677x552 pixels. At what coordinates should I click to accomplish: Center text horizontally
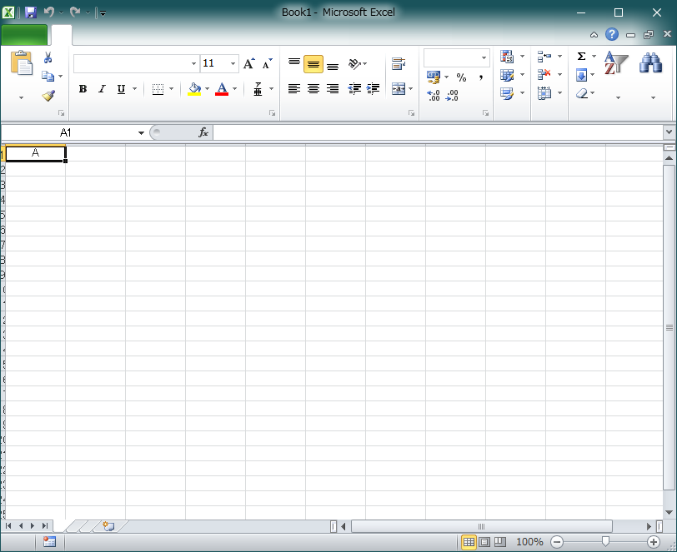[313, 89]
